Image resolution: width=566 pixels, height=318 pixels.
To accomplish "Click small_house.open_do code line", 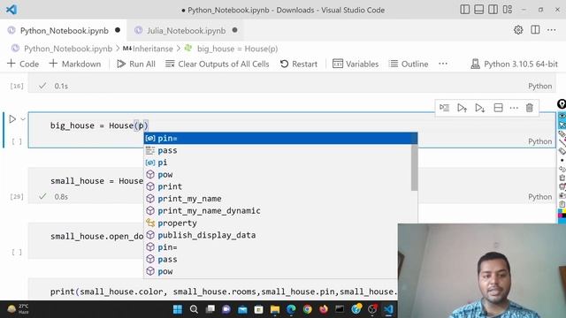I will tap(96, 236).
